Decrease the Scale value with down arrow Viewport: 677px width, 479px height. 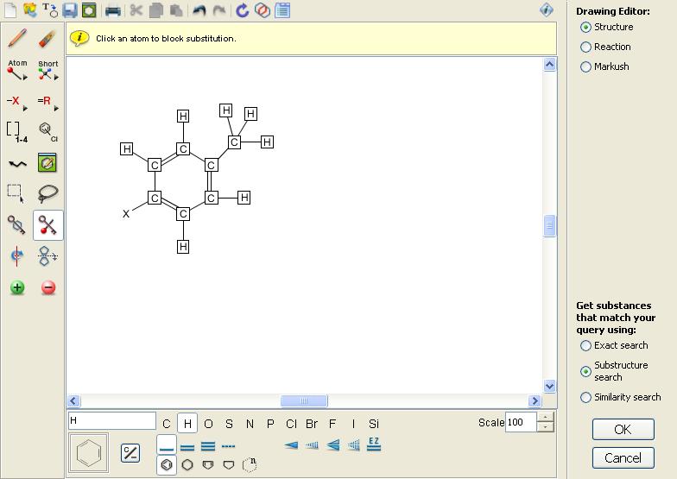(x=546, y=426)
